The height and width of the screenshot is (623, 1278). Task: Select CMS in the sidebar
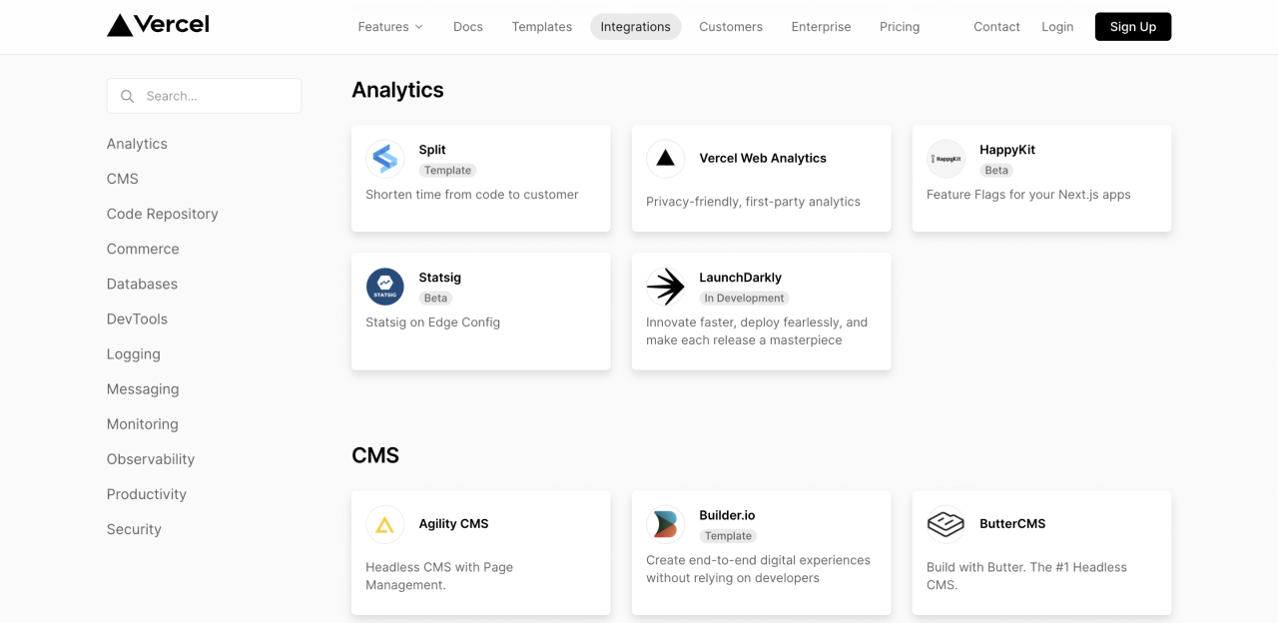123,179
